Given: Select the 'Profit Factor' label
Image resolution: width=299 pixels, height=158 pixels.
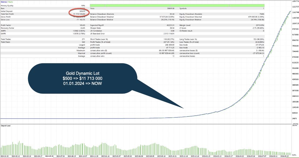Looking at the screenshot, I should coord(6,25).
